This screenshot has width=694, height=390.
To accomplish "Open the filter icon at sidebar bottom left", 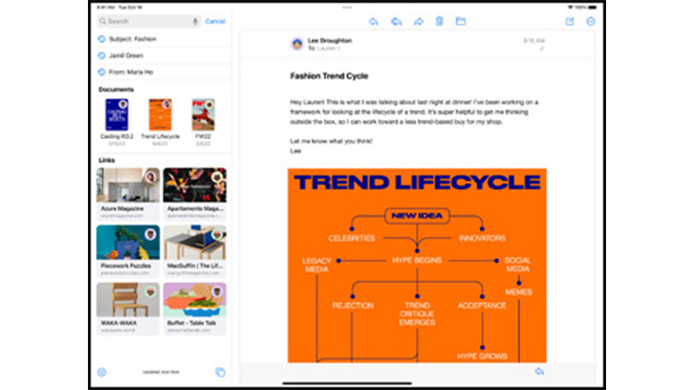I will pyautogui.click(x=102, y=372).
